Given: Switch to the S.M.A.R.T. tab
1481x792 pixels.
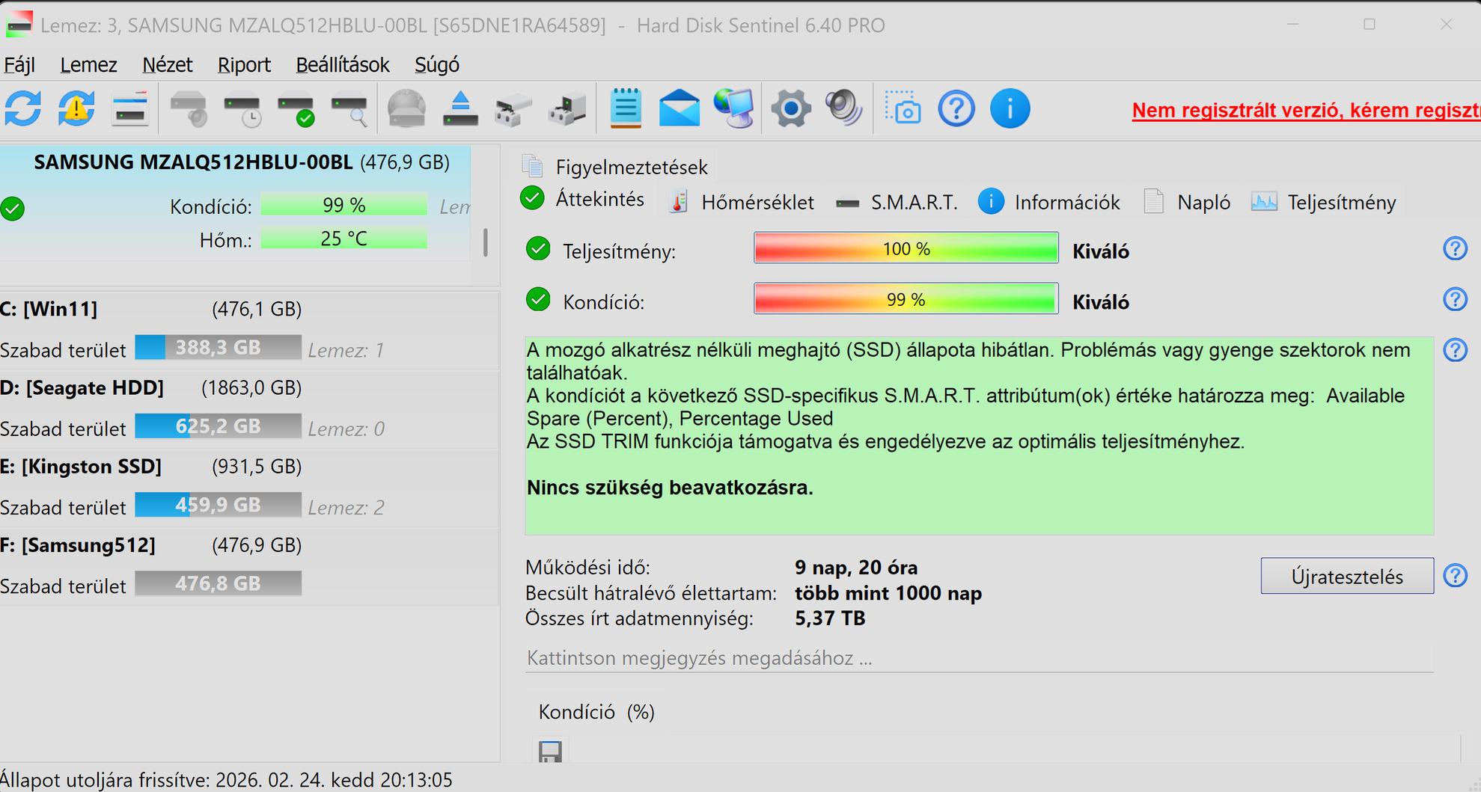Looking at the screenshot, I should click(x=897, y=202).
